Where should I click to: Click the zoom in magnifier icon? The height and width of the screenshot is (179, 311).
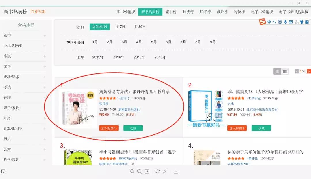(132, 171)
